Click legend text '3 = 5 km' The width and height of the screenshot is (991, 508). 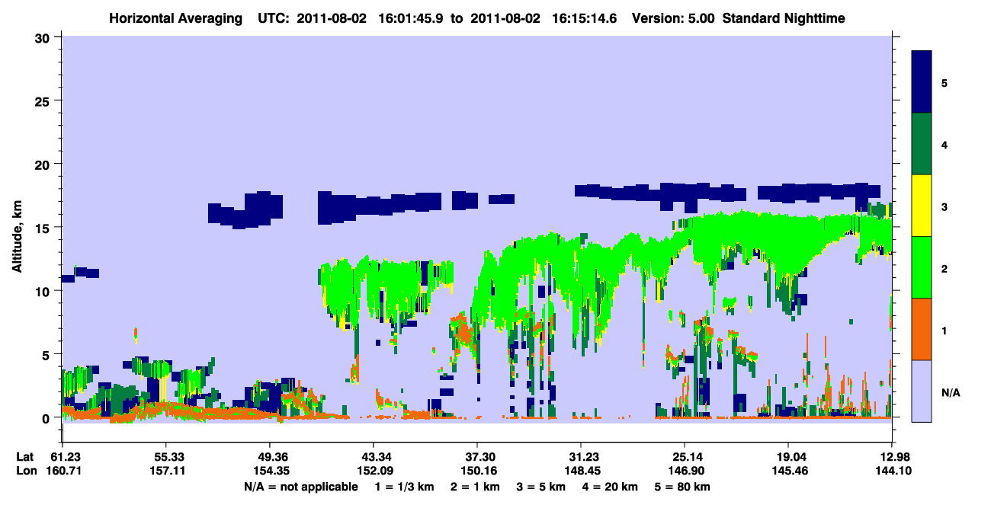(541, 486)
